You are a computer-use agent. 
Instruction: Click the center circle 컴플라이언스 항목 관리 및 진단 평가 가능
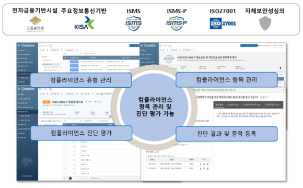pyautogui.click(x=154, y=107)
